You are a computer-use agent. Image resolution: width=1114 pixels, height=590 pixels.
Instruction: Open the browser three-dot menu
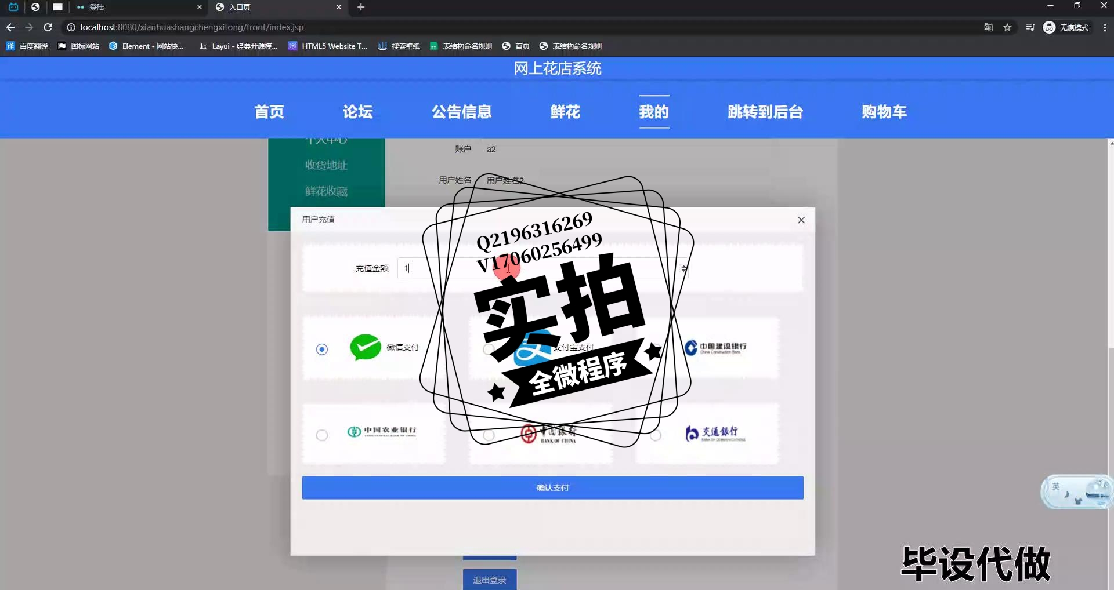pyautogui.click(x=1105, y=27)
